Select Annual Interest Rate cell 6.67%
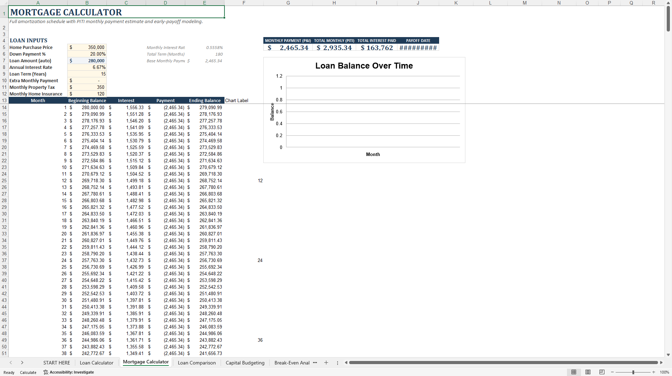This screenshot has width=672, height=376. tap(87, 68)
